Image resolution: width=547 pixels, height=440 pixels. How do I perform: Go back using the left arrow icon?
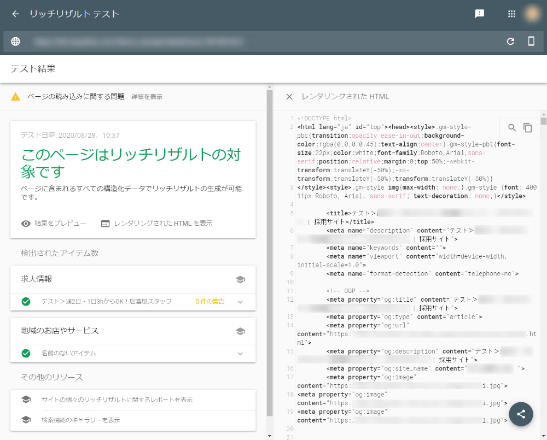tap(15, 14)
